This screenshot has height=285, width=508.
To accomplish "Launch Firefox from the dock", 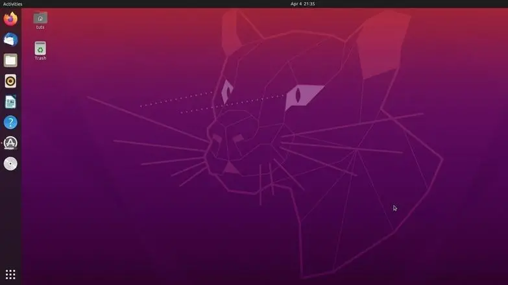I will tap(10, 19).
